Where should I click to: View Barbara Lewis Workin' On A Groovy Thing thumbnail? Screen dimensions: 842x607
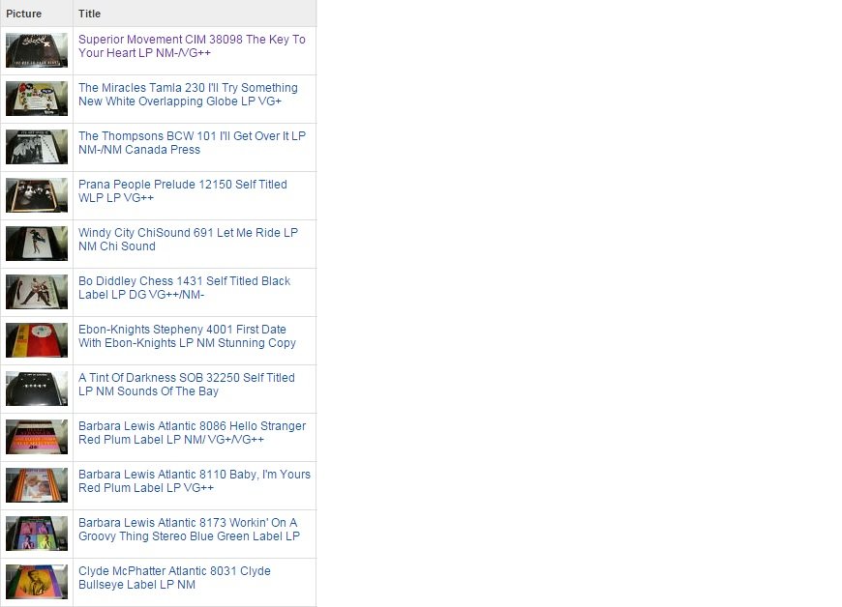(37, 533)
